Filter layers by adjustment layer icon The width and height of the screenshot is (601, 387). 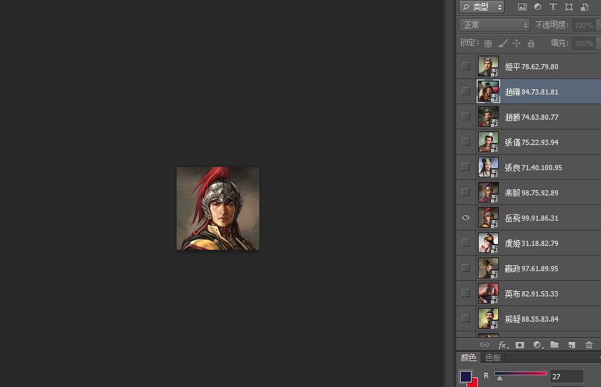[538, 6]
